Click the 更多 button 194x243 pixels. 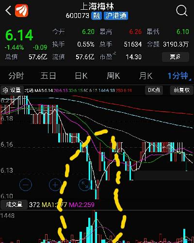pyautogui.click(x=176, y=57)
